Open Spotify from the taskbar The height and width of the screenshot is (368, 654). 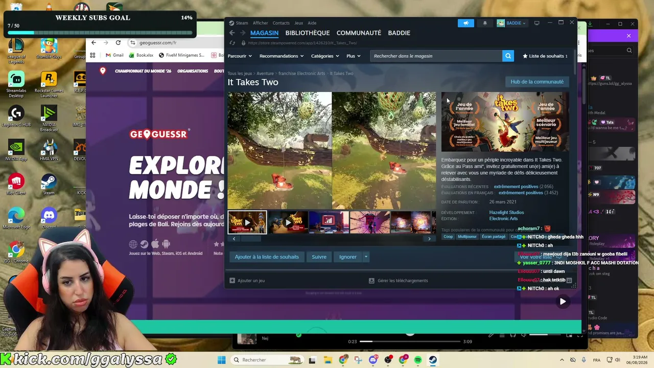click(418, 360)
